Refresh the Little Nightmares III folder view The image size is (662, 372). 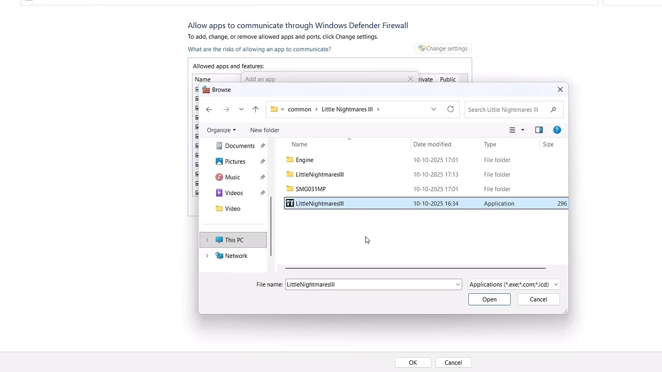(451, 109)
